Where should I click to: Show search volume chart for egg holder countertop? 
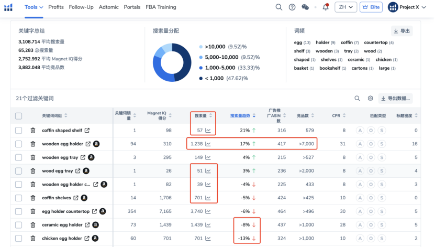pyautogui.click(x=208, y=211)
